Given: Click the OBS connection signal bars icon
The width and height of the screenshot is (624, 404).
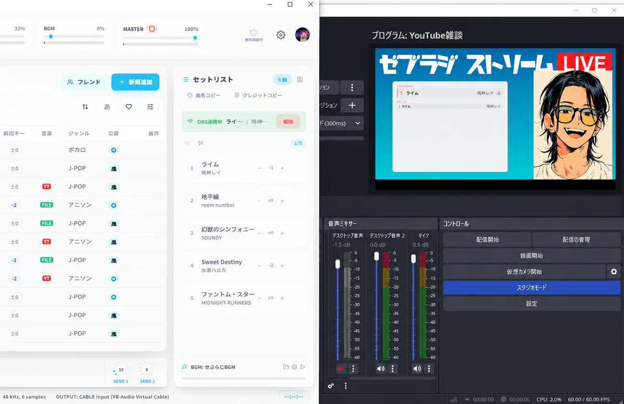Looking at the screenshot, I should click(x=454, y=399).
